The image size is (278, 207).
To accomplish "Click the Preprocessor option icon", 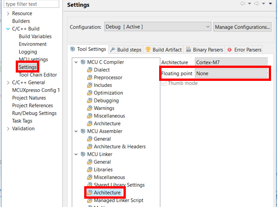I will point(90,77).
